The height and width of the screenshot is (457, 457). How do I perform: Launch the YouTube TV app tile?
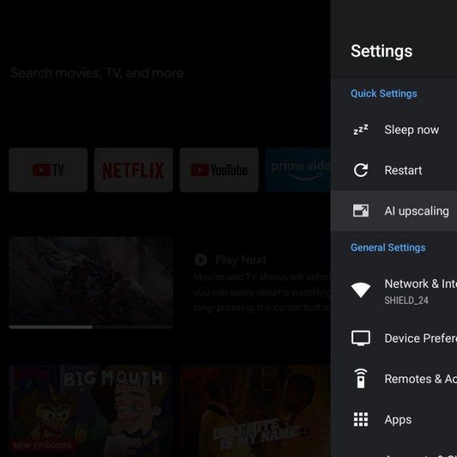pyautogui.click(x=48, y=170)
